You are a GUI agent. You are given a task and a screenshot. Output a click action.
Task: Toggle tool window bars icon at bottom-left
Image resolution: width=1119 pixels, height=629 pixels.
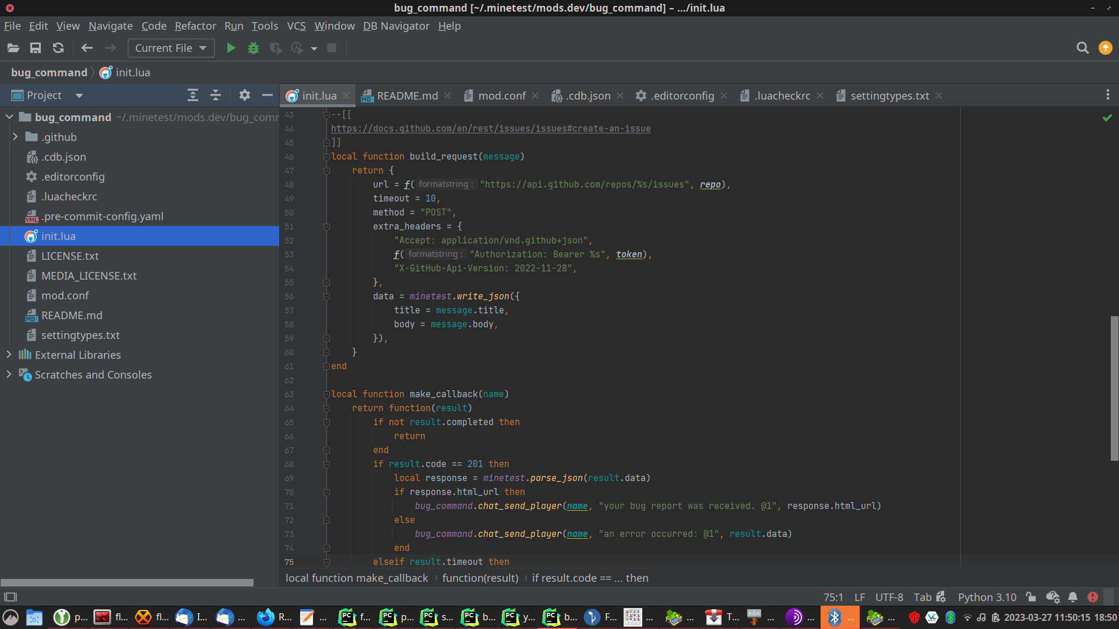point(10,597)
